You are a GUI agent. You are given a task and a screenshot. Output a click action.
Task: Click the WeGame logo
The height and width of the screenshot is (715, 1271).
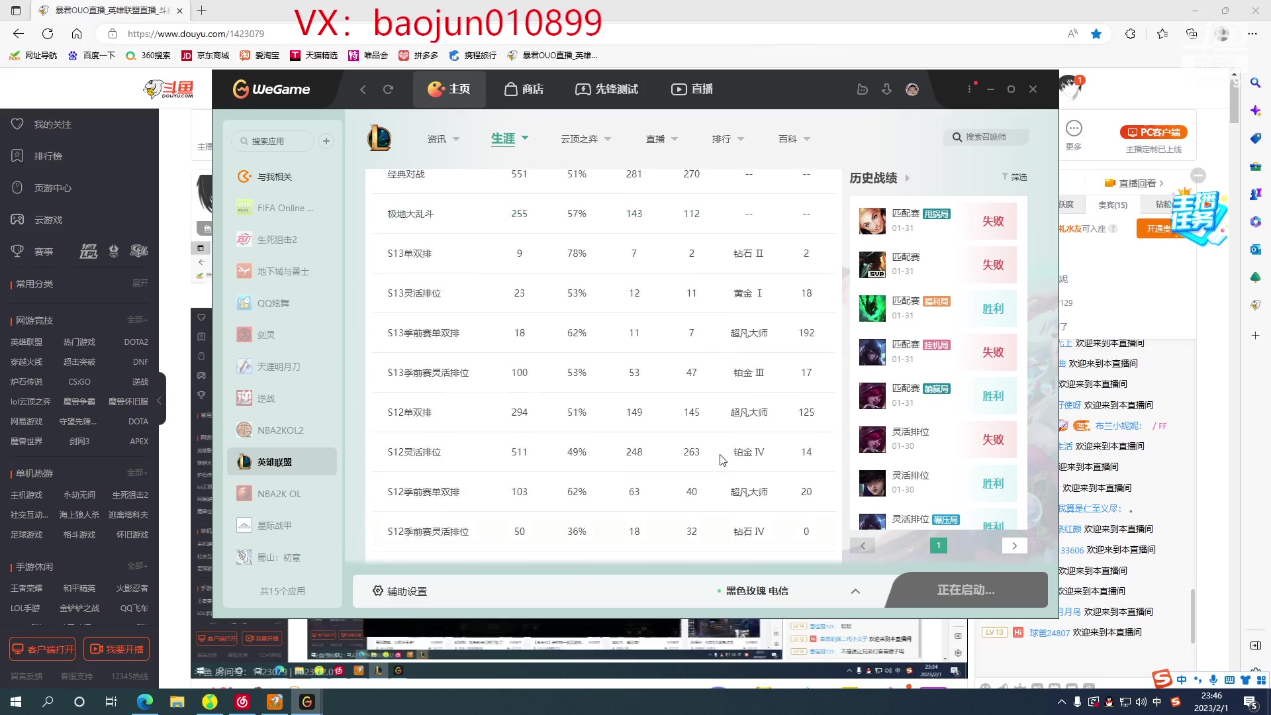click(x=271, y=89)
